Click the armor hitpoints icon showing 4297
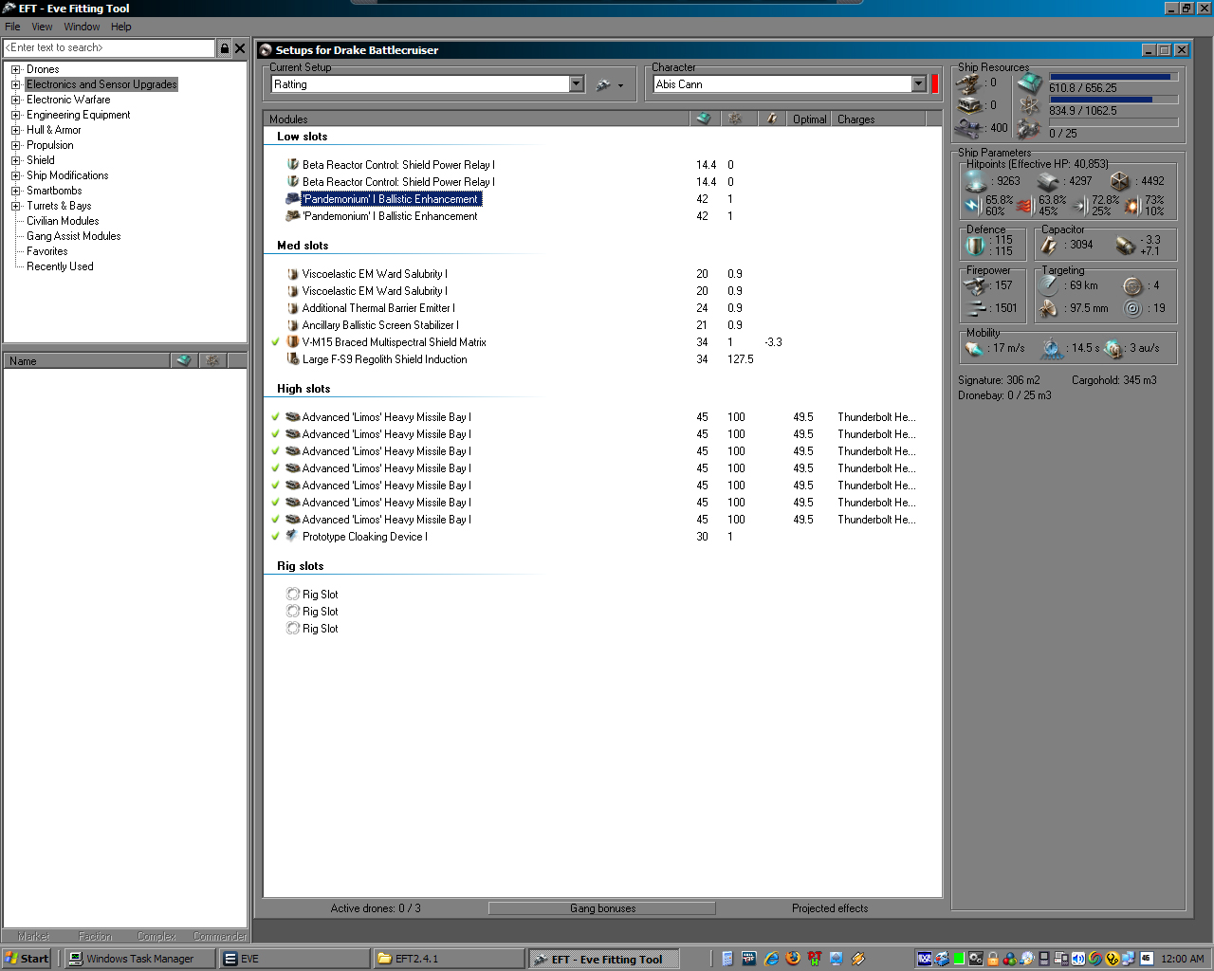The image size is (1214, 971). click(x=1048, y=180)
